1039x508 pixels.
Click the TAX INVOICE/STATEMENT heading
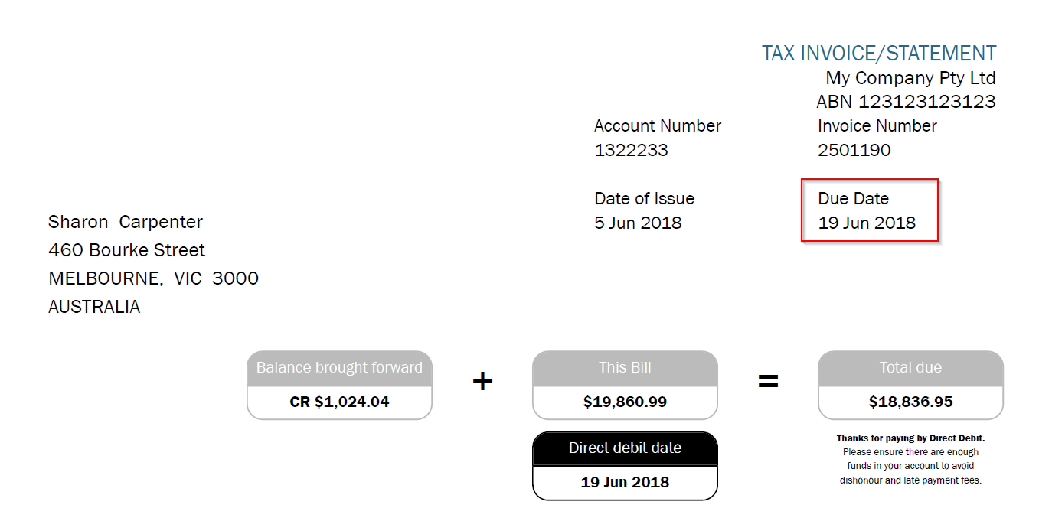click(878, 54)
